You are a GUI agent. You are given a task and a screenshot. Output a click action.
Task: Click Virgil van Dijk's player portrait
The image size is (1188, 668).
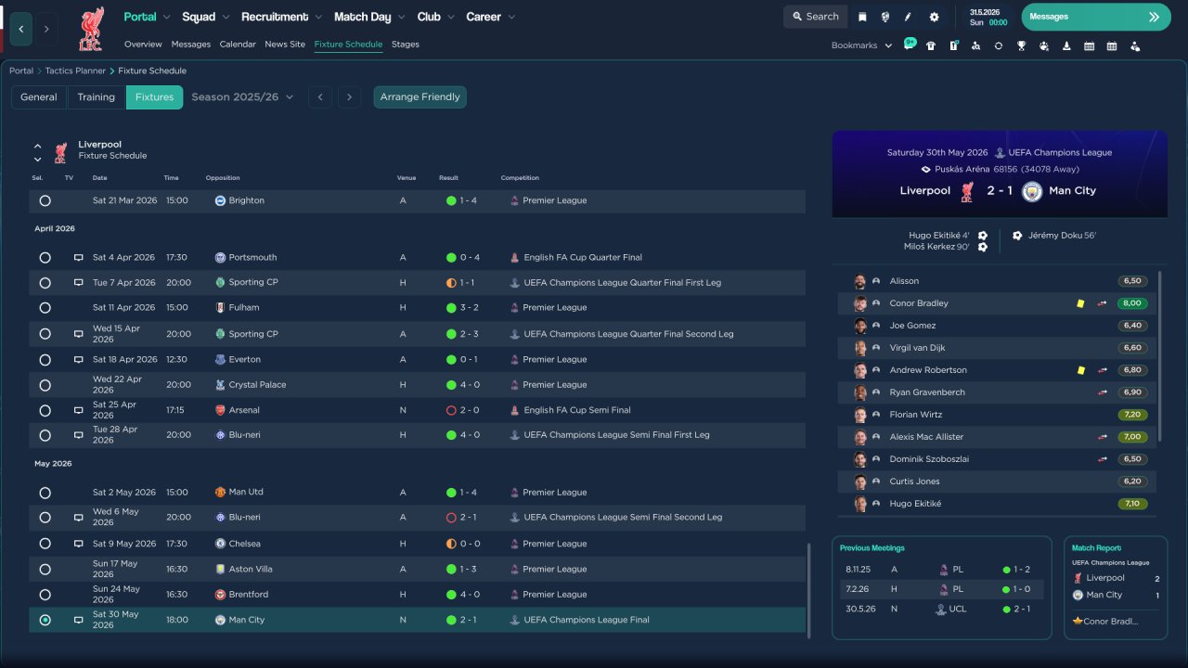point(860,348)
